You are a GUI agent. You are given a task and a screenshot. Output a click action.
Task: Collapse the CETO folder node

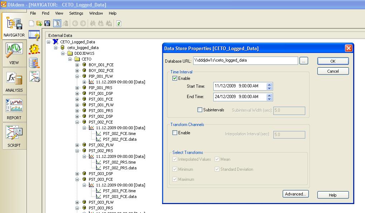coord(70,59)
